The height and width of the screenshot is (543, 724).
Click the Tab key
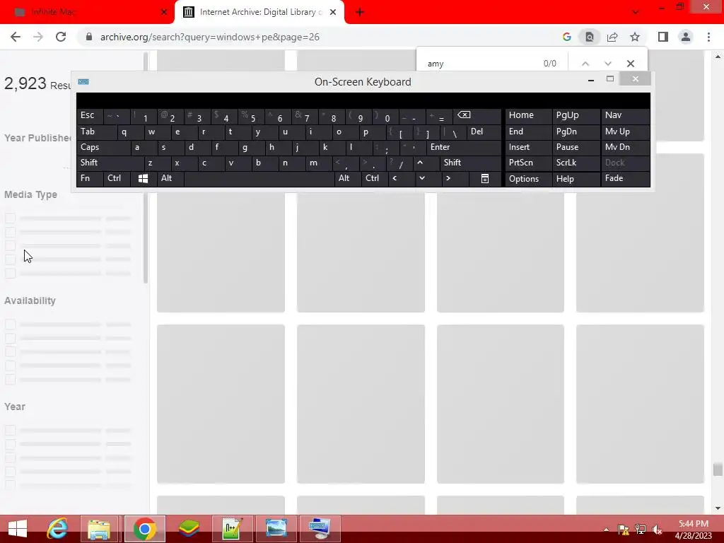click(x=96, y=132)
